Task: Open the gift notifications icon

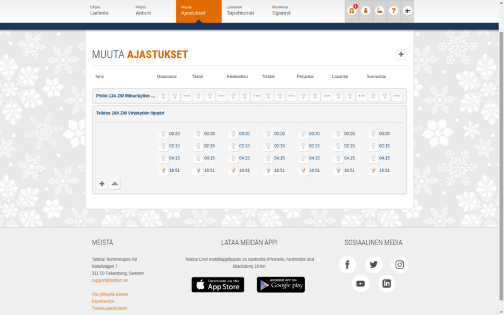Action: click(x=352, y=11)
